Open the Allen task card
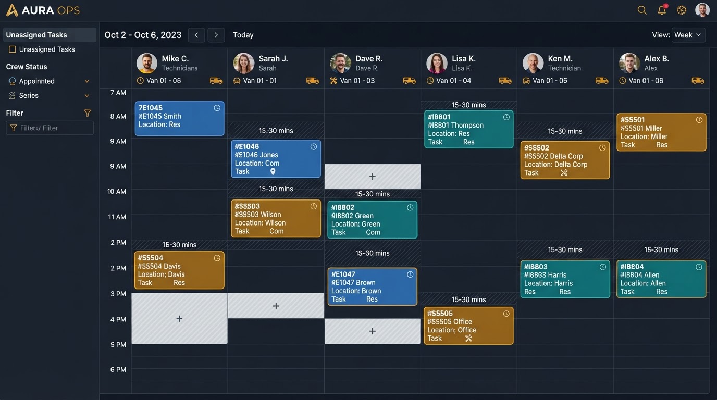 click(661, 279)
